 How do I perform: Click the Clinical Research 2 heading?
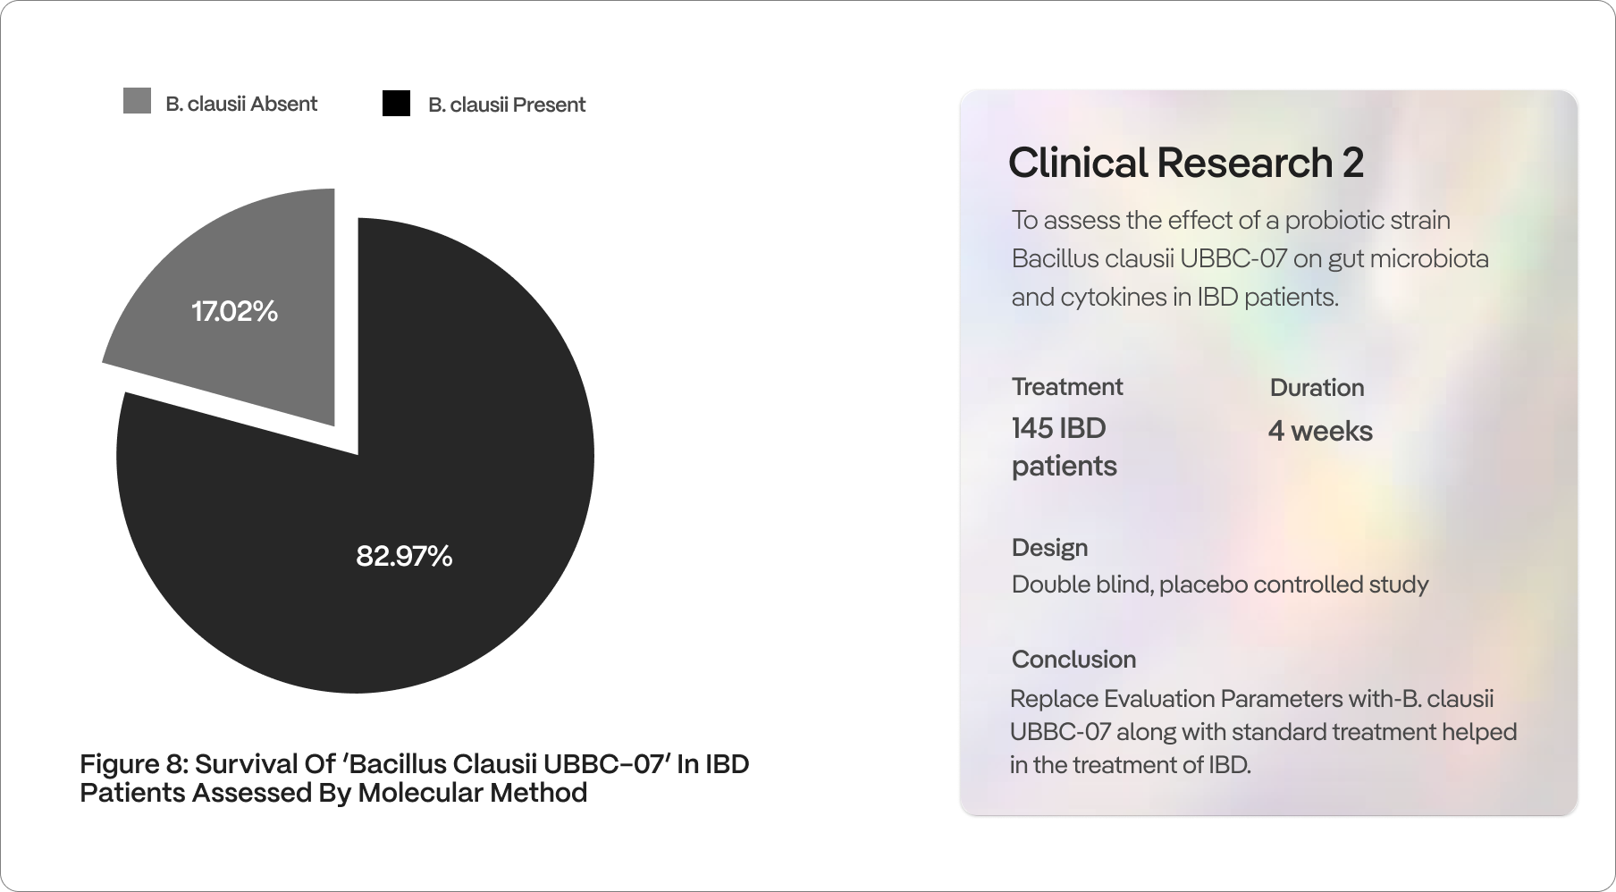1186,163
